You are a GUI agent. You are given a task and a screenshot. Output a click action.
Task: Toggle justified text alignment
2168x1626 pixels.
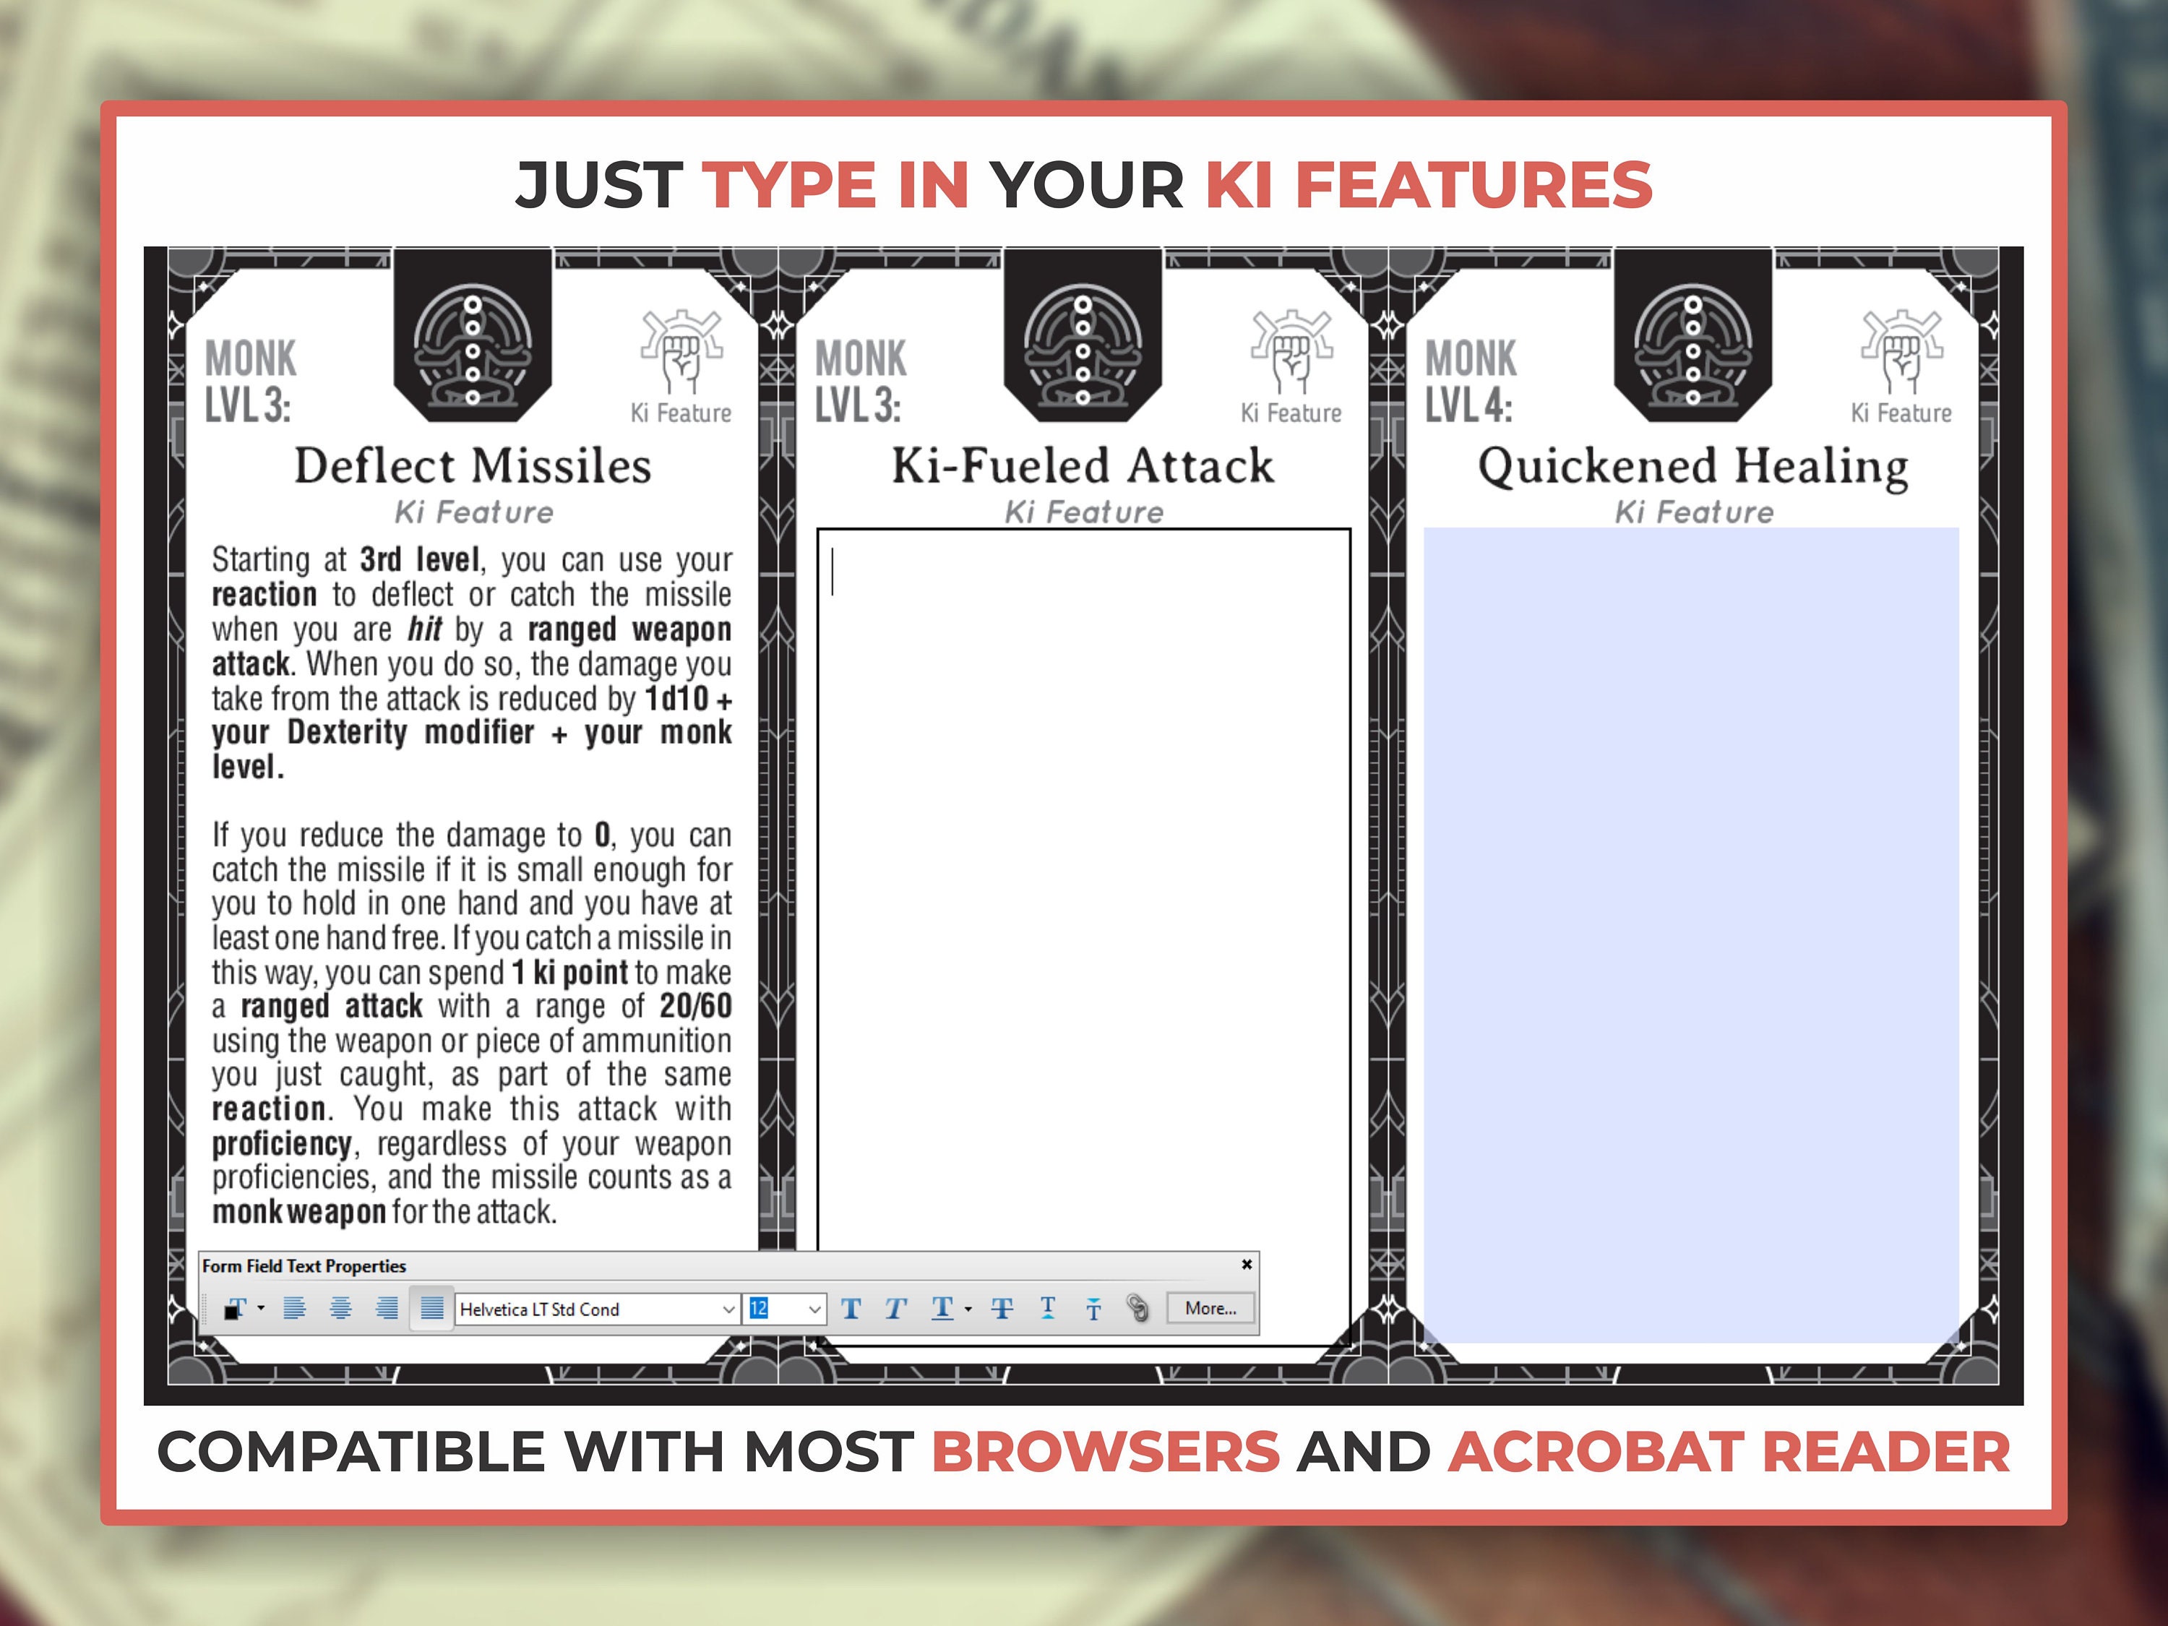(432, 1307)
